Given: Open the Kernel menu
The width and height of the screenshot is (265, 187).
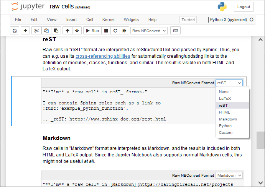Looking at the screenshot, I should click(x=108, y=20).
